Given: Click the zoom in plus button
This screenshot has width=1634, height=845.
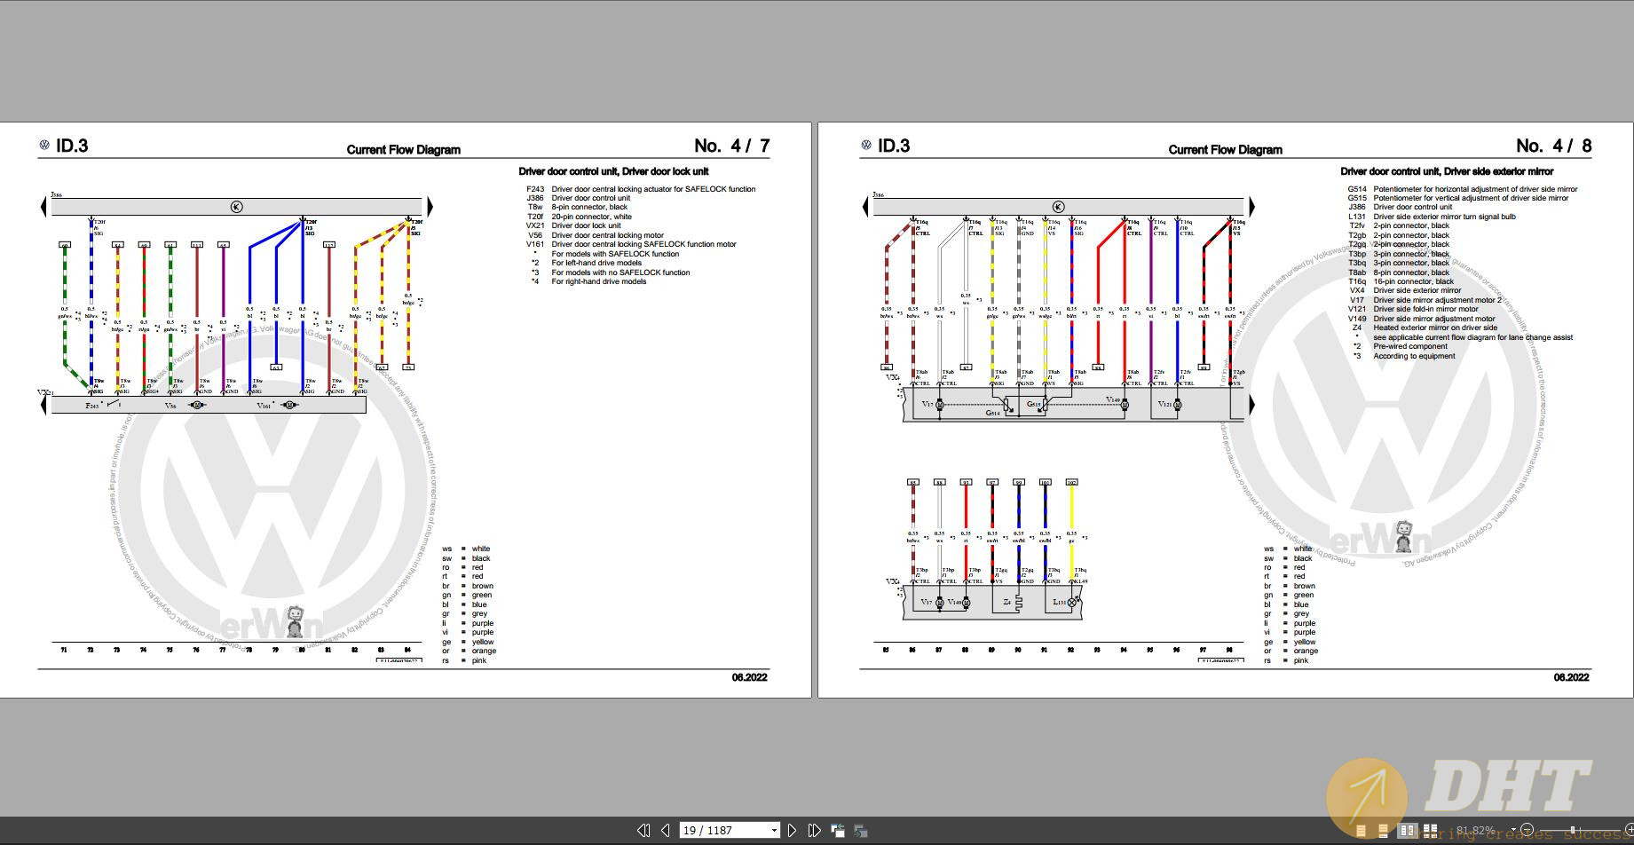Looking at the screenshot, I should (1629, 830).
